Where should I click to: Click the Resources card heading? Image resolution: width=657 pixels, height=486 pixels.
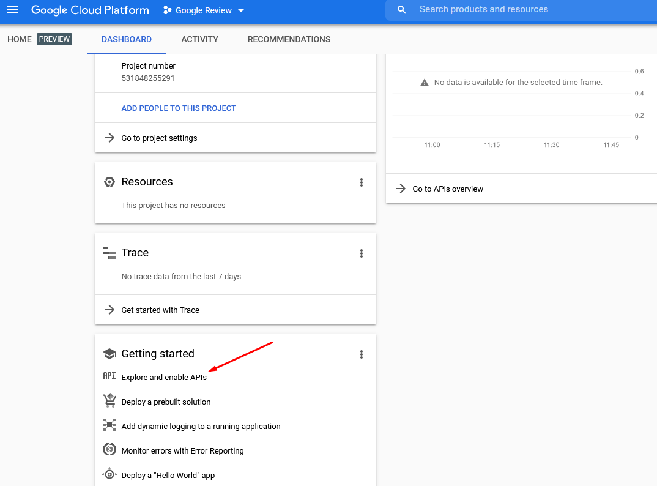(147, 182)
